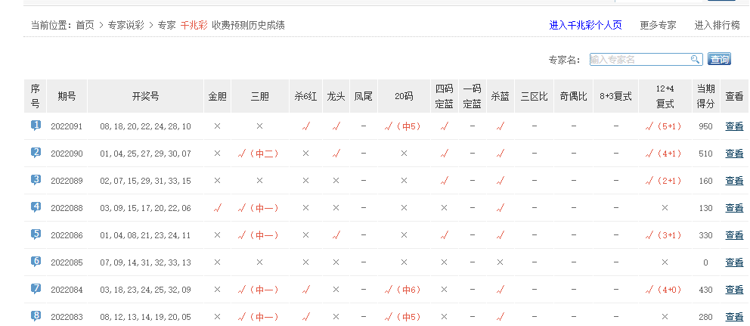Type in the 专家名 input field
The height and width of the screenshot is (326, 750).
pos(639,60)
